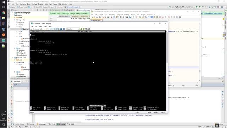This screenshot has width=227, height=128.
Task: Click Notepad++ vertical scrollbar
Action: click(199, 52)
